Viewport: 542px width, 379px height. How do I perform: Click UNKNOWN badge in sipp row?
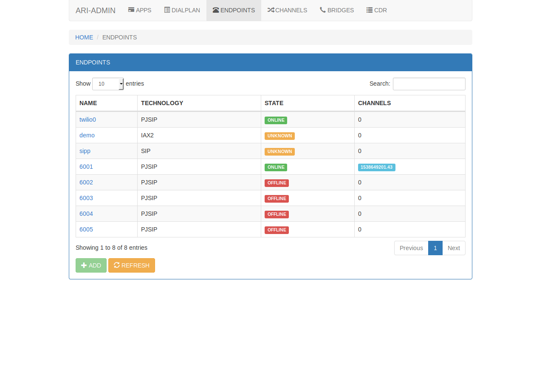coord(279,152)
